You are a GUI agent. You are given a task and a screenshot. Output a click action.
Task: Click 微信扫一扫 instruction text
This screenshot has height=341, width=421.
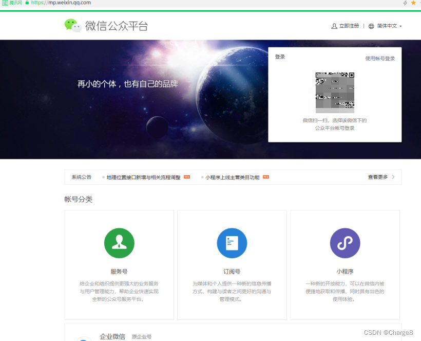click(x=335, y=124)
